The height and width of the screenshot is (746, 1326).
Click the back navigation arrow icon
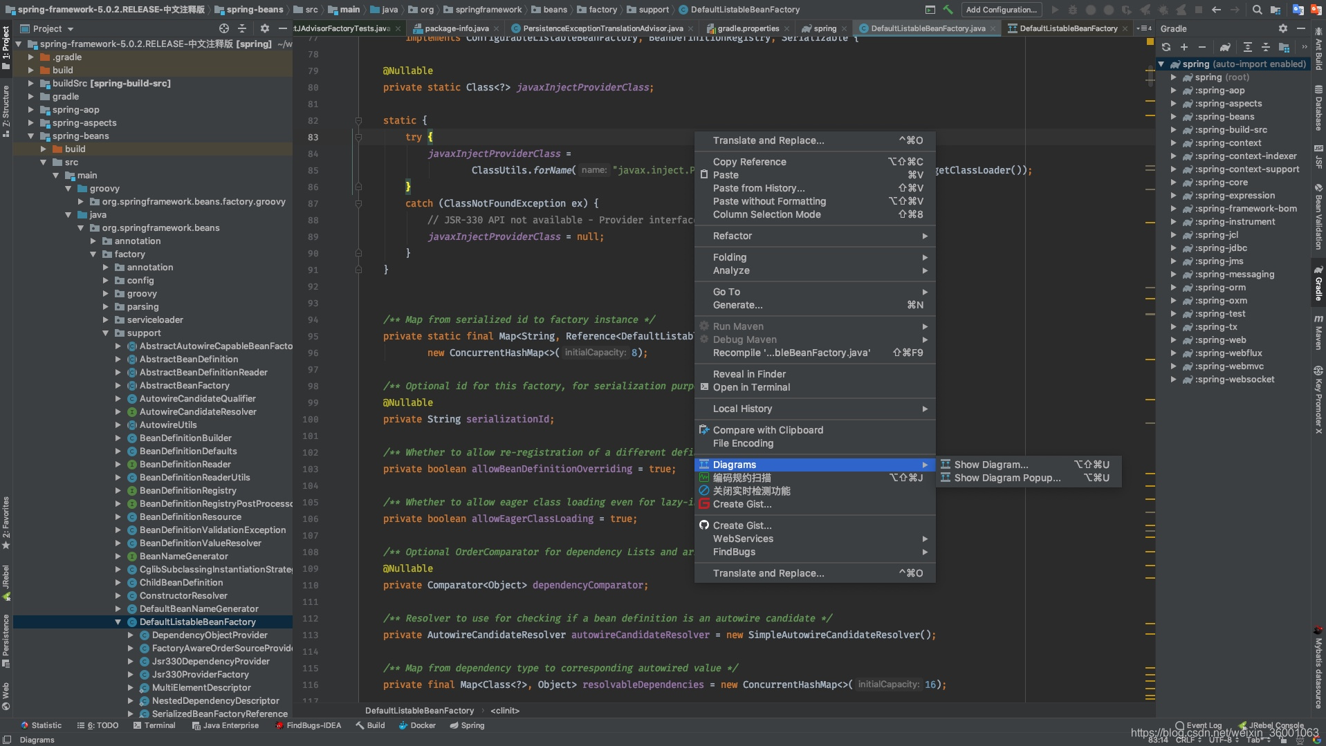(x=1216, y=10)
